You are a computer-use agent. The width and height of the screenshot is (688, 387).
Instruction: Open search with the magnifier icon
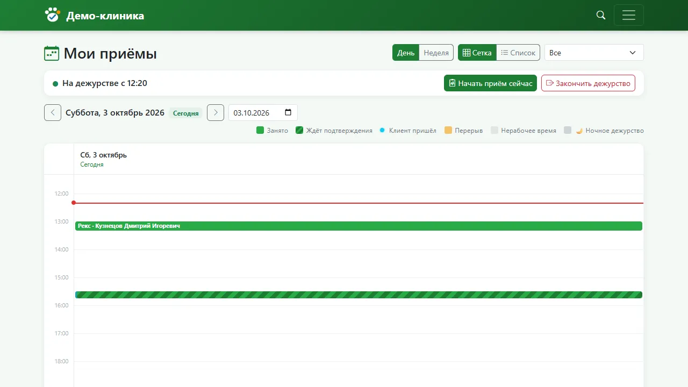click(601, 15)
